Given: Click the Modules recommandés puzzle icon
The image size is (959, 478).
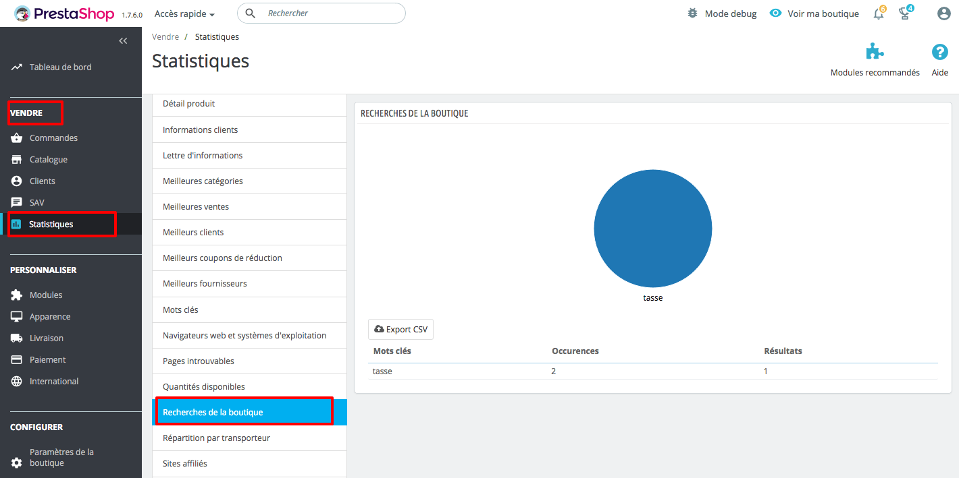Looking at the screenshot, I should [875, 53].
